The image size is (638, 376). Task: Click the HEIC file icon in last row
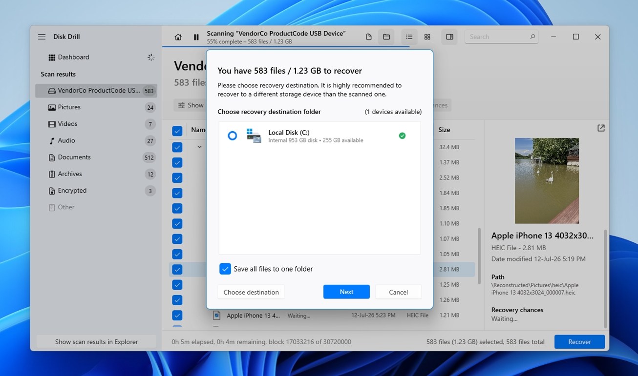[217, 316]
